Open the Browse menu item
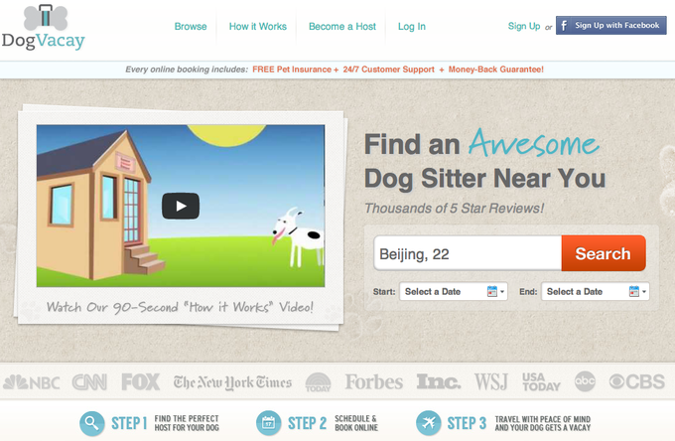This screenshot has height=441, width=675. tap(191, 26)
